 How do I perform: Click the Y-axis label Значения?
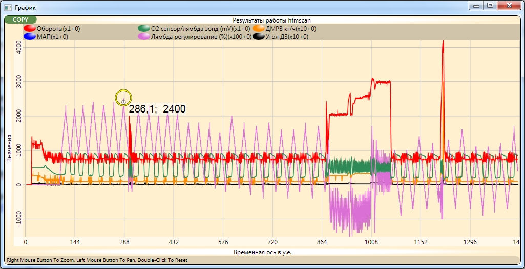9,148
